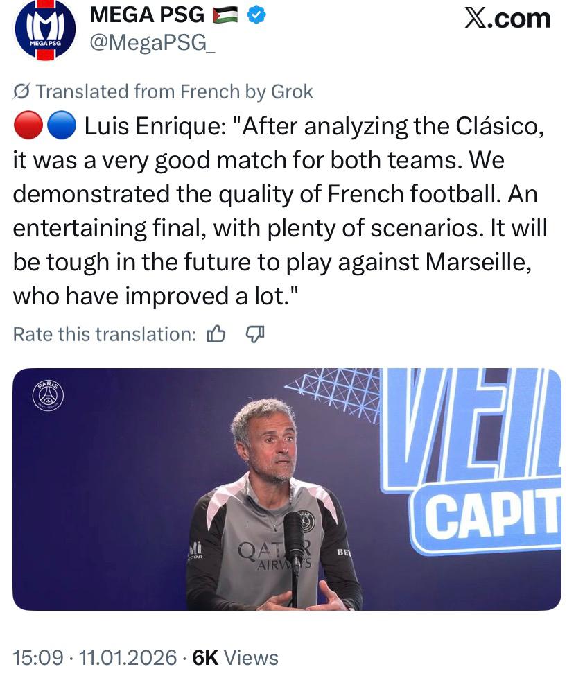The width and height of the screenshot is (567, 678).
Task: Dislike the translation with thumbs down
Action: [x=255, y=335]
